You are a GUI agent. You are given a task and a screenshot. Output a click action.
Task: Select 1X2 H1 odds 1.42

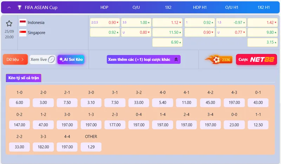(x=262, y=22)
